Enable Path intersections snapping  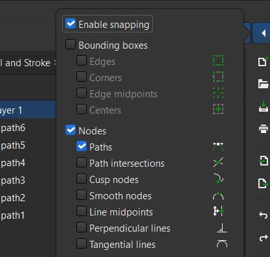[x=82, y=162]
